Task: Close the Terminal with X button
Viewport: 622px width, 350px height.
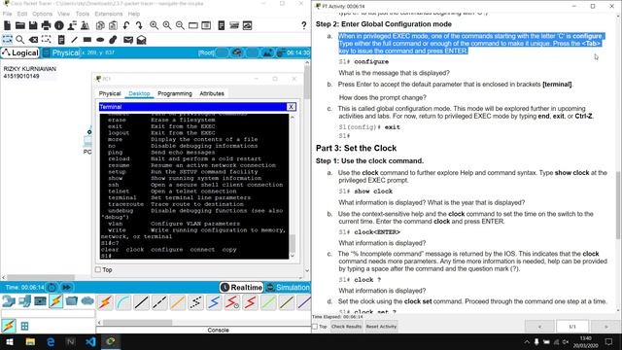Action: pos(291,107)
